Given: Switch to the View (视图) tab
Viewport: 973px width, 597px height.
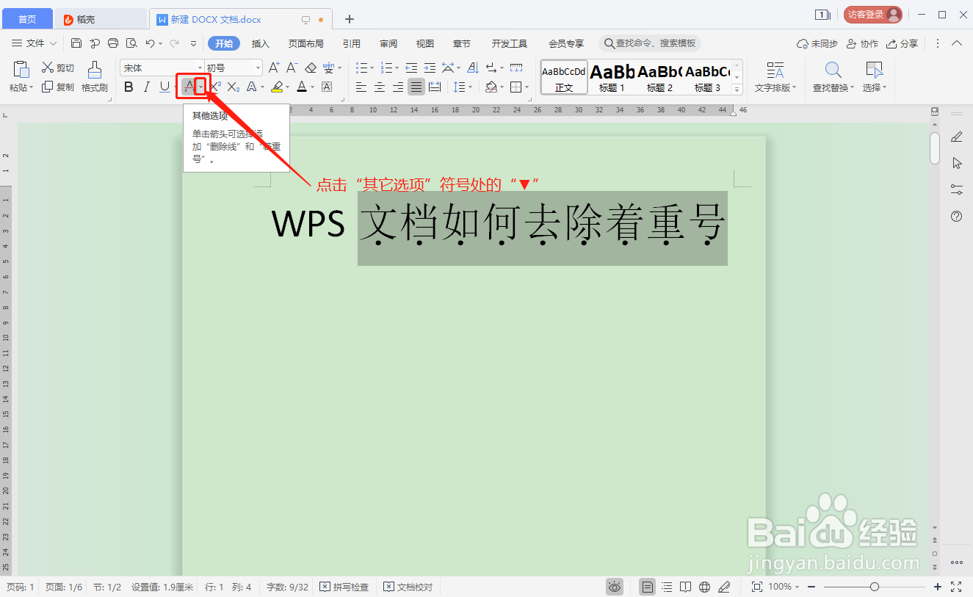Looking at the screenshot, I should 425,43.
